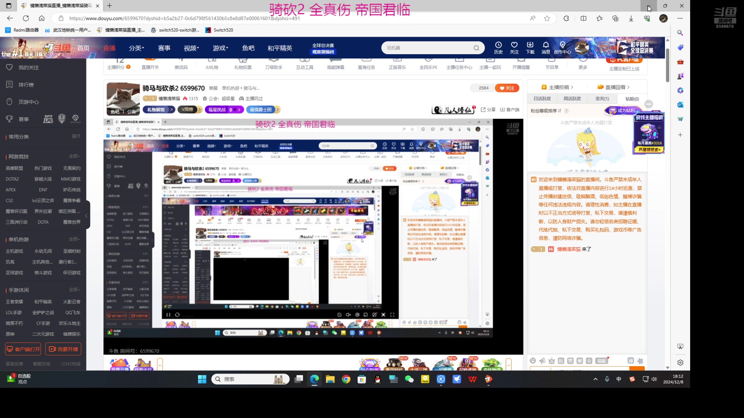
Task: Open the 游戏 dropdown in navbar
Action: (220, 48)
